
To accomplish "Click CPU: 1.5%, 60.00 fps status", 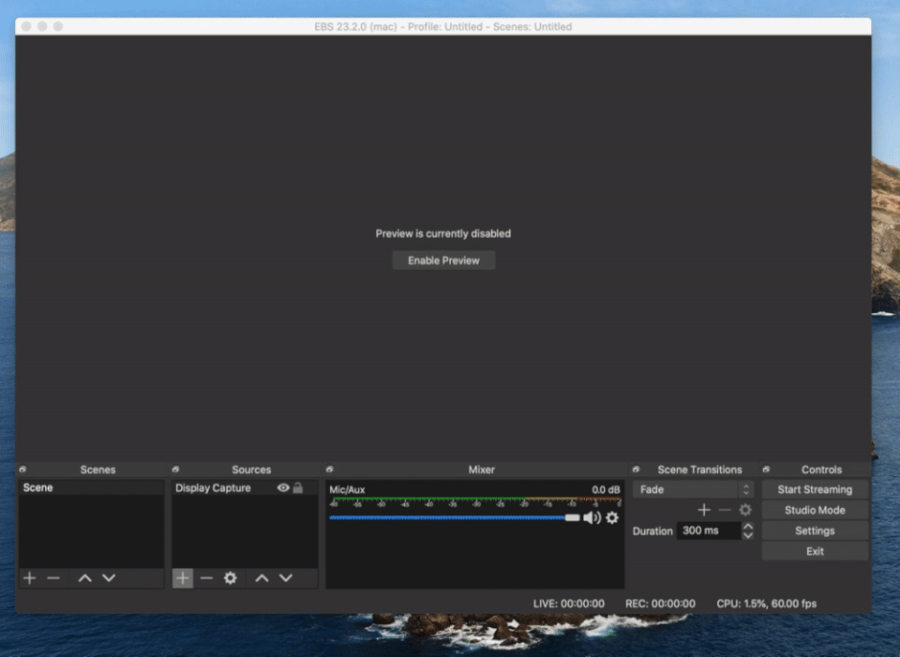I will 766,604.
